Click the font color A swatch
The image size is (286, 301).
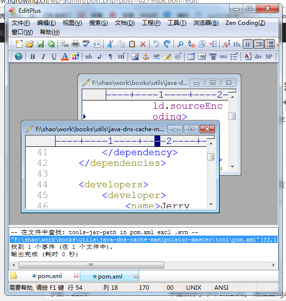[x=65, y=57]
